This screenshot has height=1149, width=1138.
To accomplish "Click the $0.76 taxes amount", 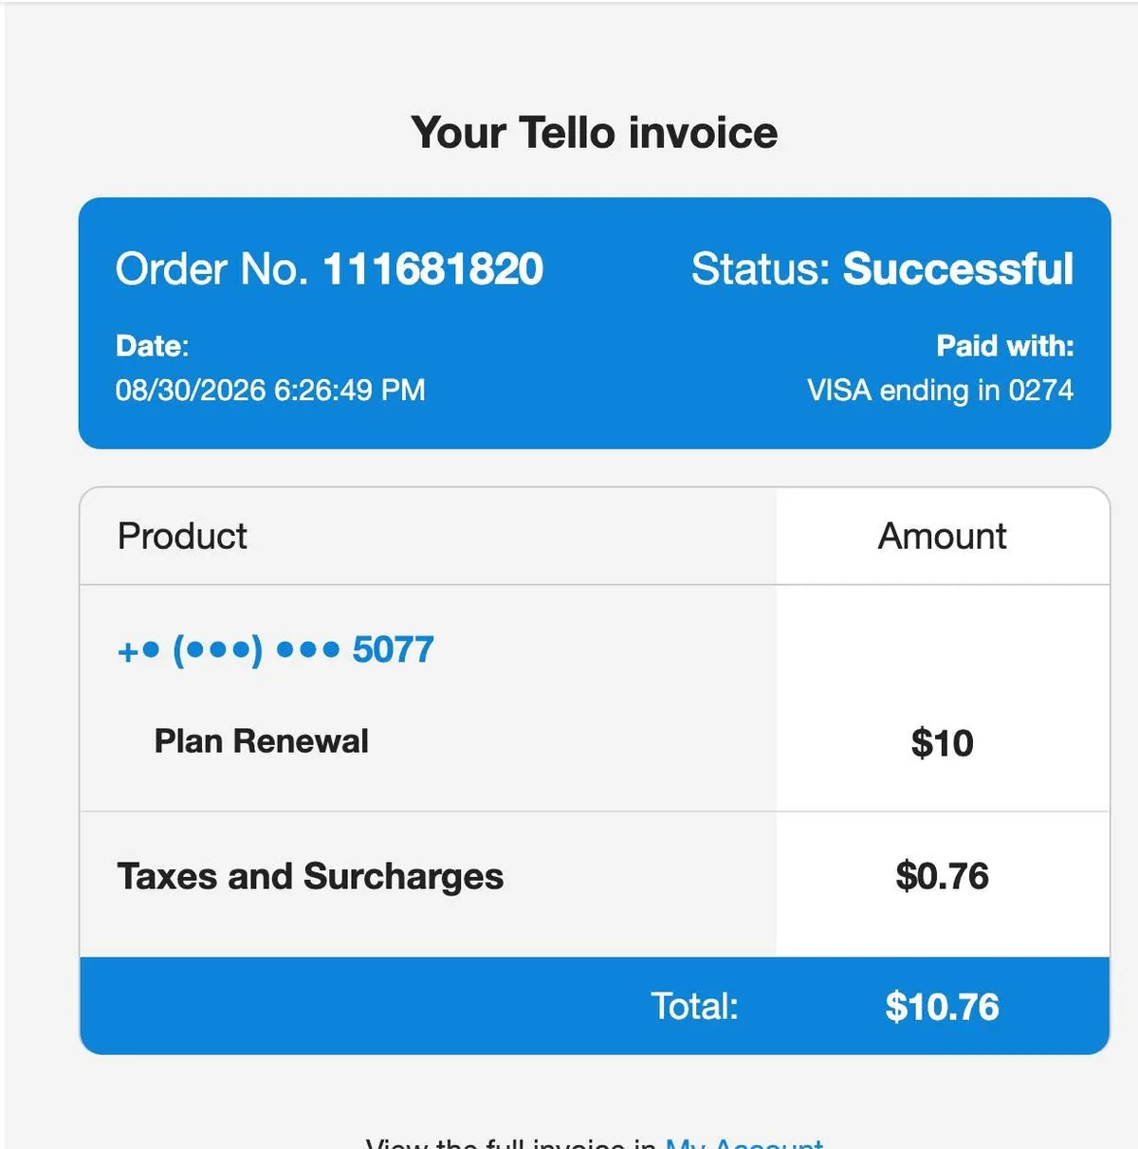I will pos(943,876).
